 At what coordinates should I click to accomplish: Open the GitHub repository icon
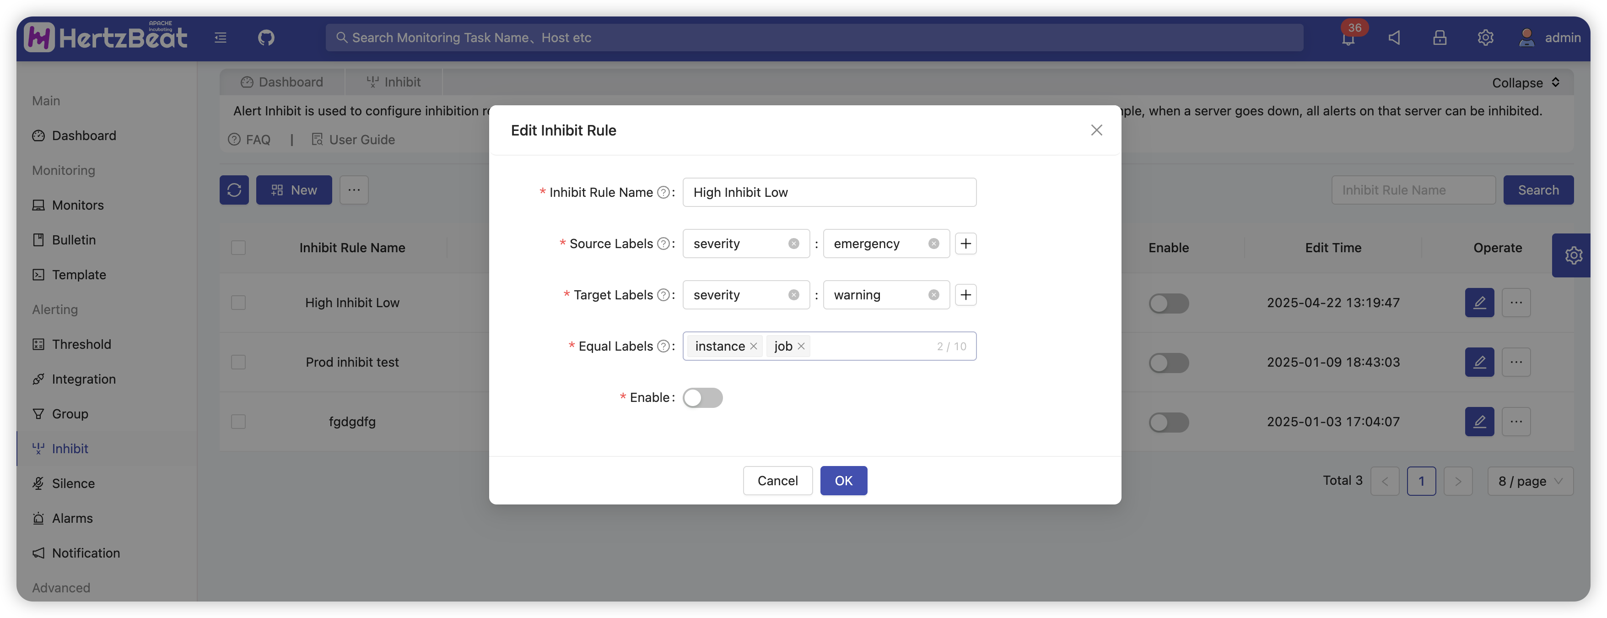click(266, 38)
